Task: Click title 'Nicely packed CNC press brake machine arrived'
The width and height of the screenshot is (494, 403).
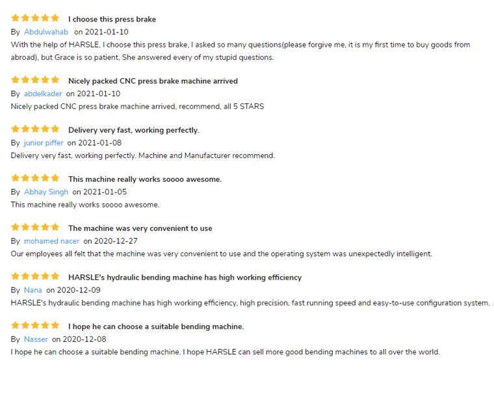Action: coord(153,81)
